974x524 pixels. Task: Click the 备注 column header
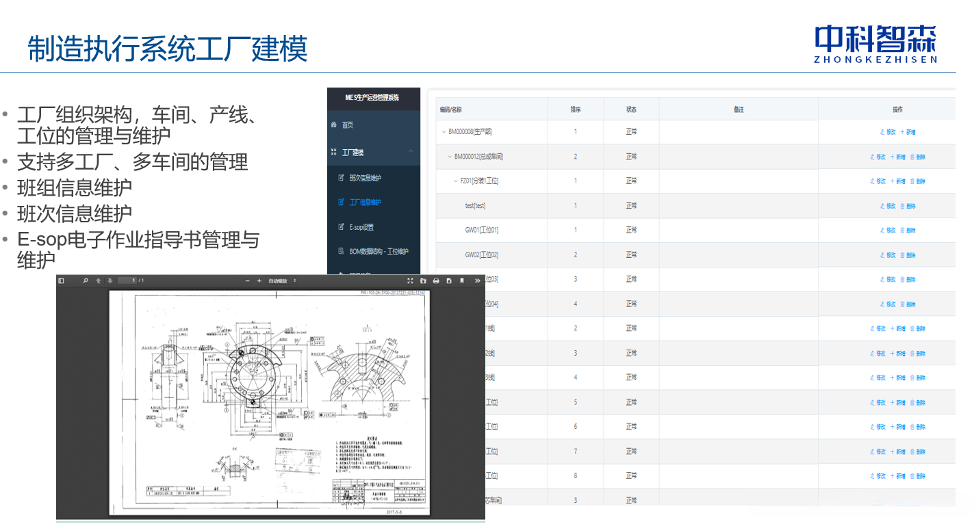739,109
